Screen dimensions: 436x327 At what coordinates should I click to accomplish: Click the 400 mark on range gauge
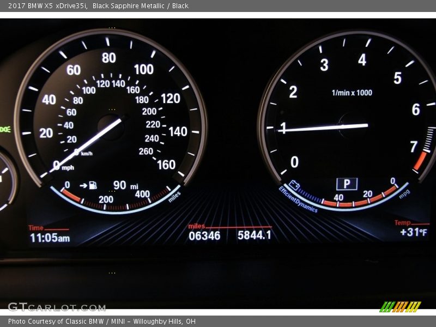click(142, 194)
